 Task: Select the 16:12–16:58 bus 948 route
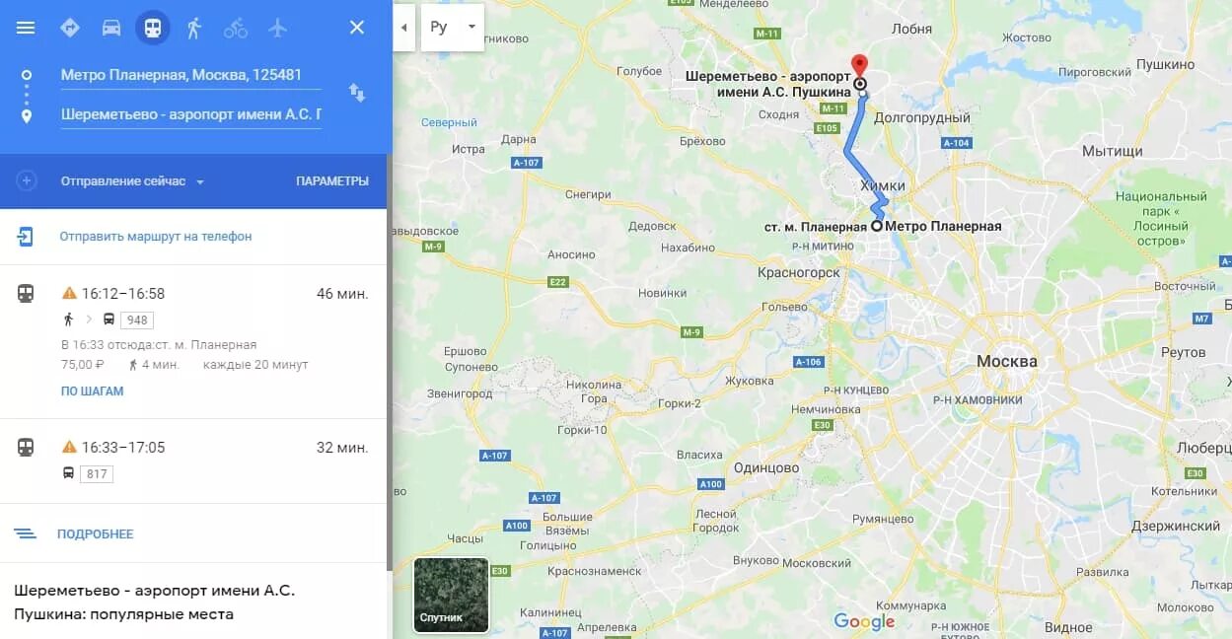[193, 341]
